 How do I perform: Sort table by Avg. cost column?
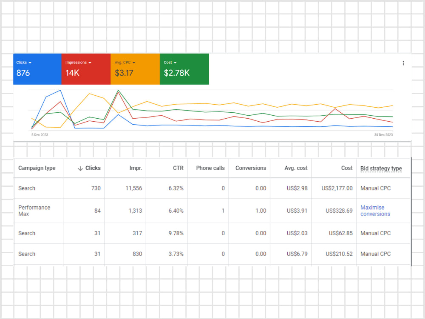click(296, 168)
